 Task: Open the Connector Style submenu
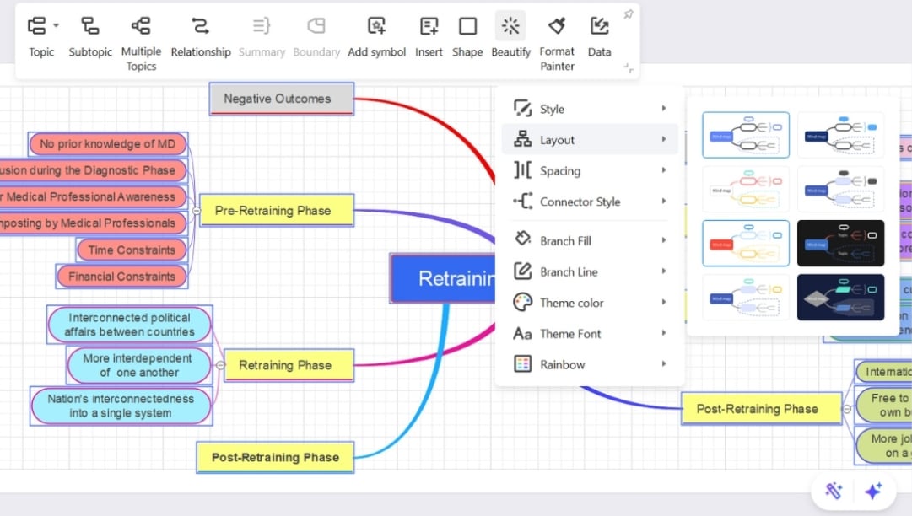[590, 201]
